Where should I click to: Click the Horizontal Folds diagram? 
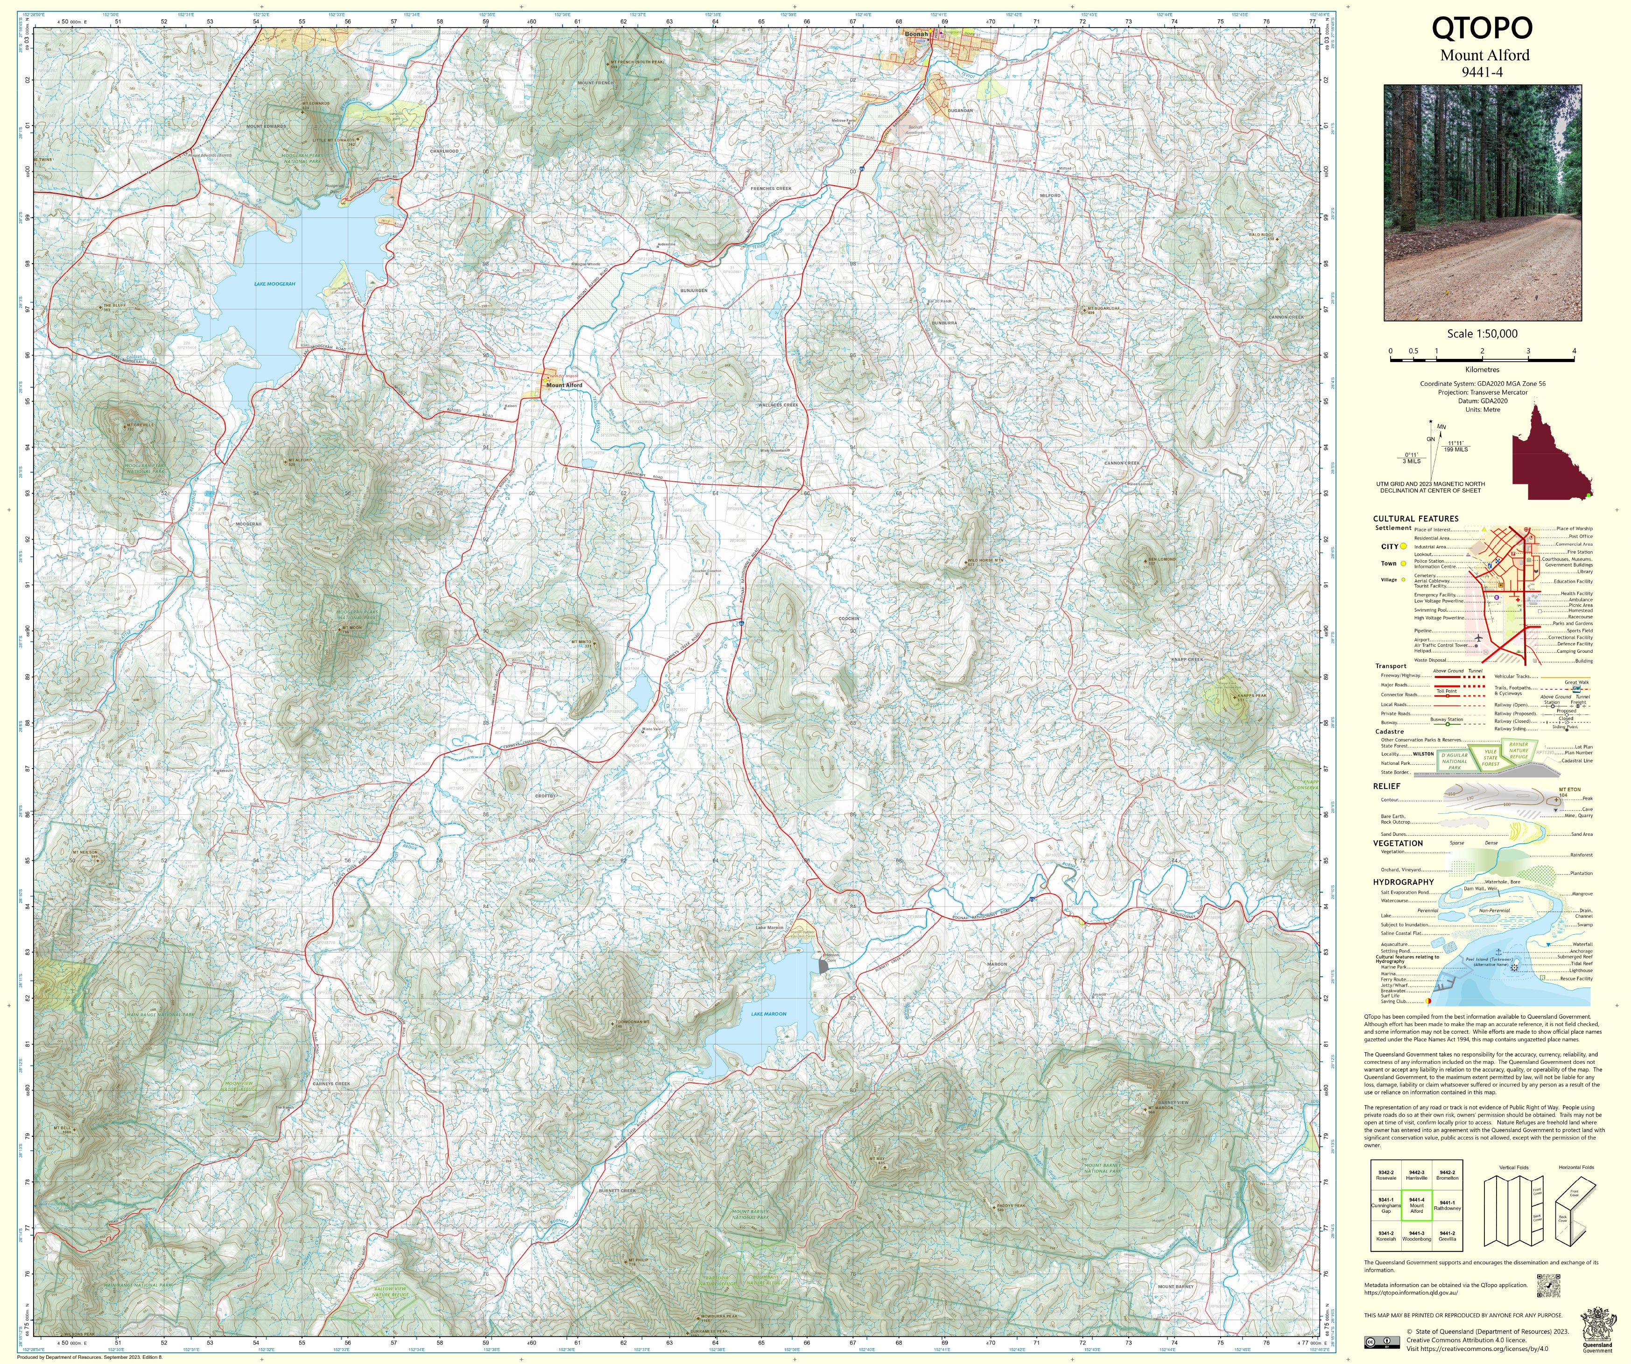(1576, 1212)
